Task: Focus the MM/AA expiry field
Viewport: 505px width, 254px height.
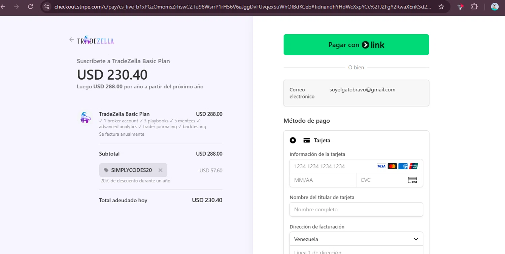Action: click(x=323, y=180)
